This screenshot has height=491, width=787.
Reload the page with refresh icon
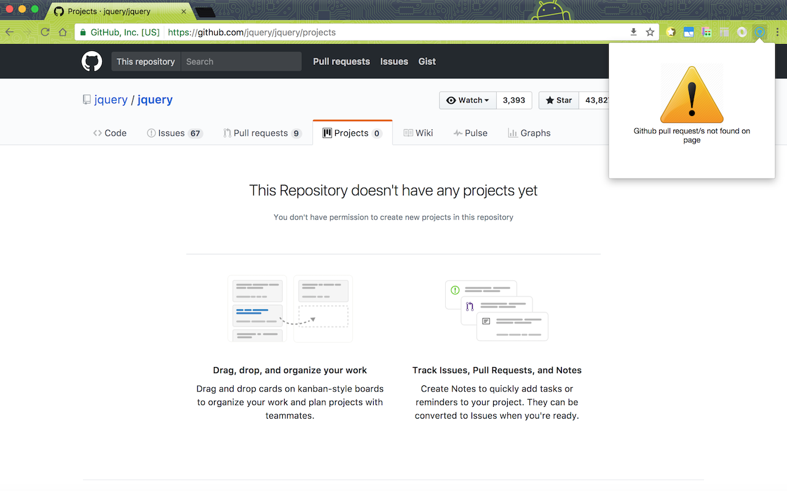pyautogui.click(x=45, y=32)
